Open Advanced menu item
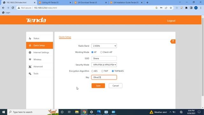Image resolution: width=204 pixels, height=115 pixels. coord(40,67)
